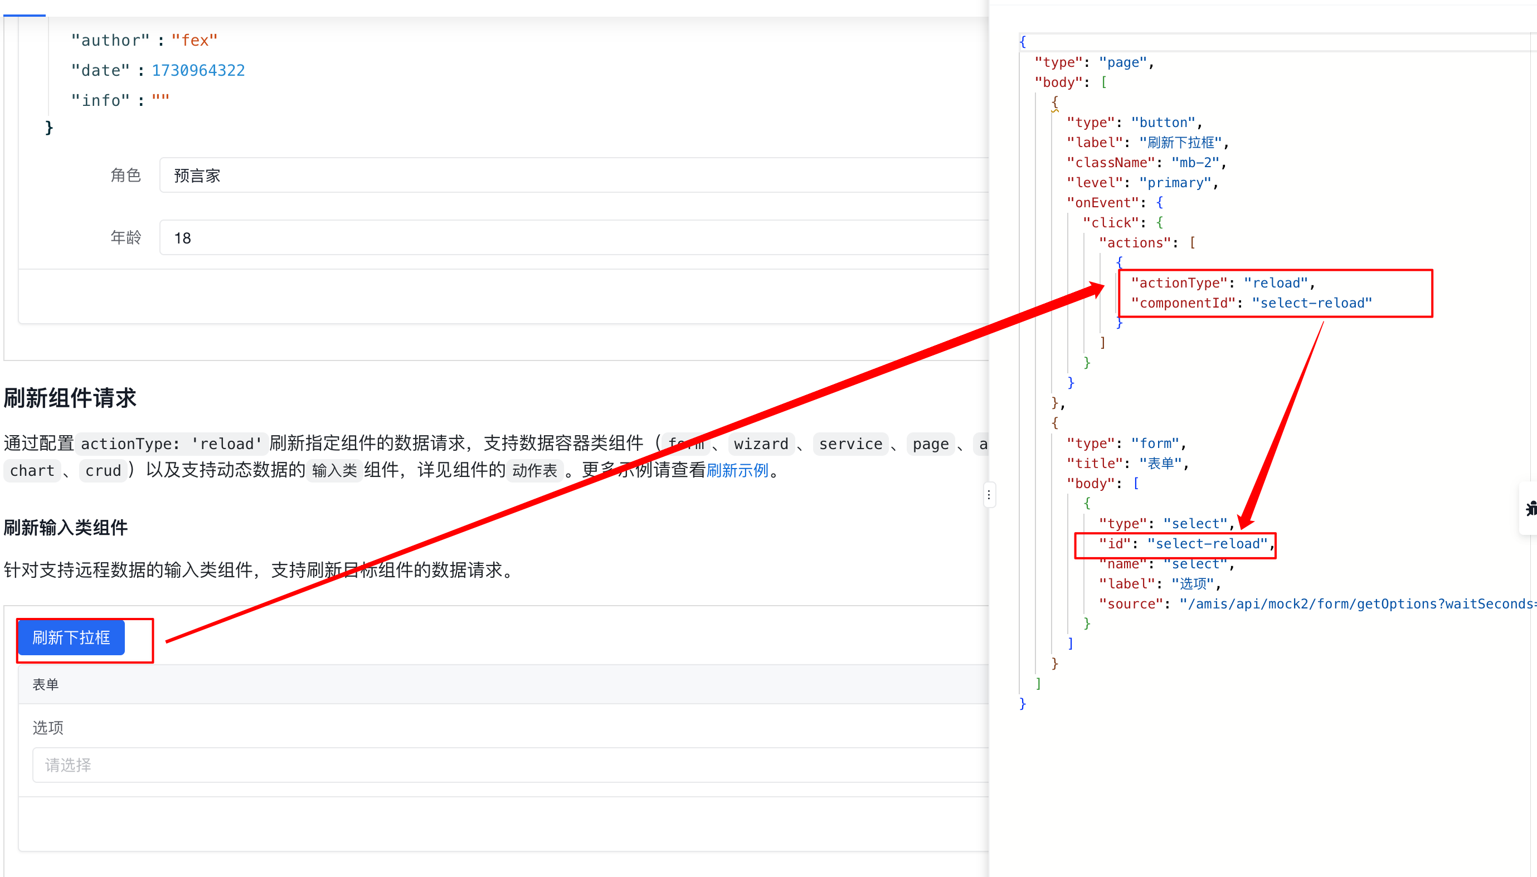Click the "type": "select" code line
Screen dimensions: 1537x877
[x=1166, y=523]
